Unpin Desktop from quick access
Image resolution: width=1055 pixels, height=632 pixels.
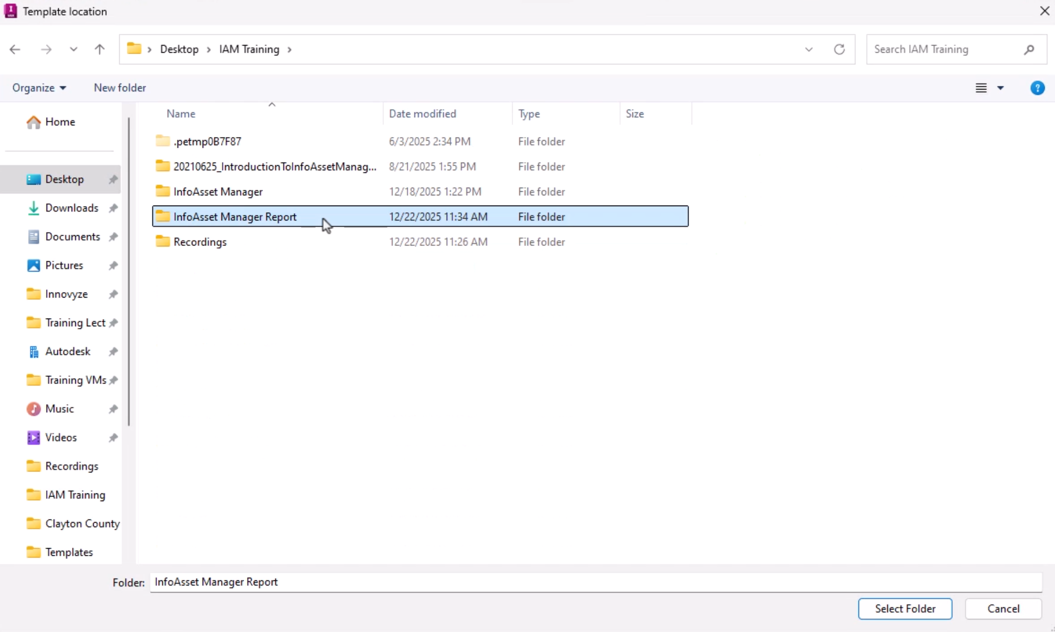pos(113,179)
